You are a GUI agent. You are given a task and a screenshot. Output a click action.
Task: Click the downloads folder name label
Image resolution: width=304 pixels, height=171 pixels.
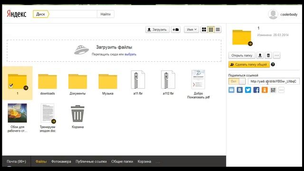tap(47, 94)
